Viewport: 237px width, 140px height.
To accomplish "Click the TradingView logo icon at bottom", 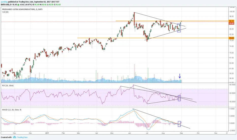I will pyautogui.click(x=14, y=137).
